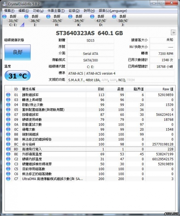
Task: Open the 語言(L)(Language) menu
Action: [113, 11]
